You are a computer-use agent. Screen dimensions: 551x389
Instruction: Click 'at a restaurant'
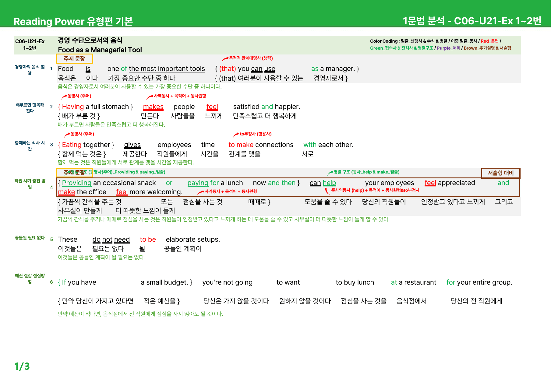click(414, 282)
